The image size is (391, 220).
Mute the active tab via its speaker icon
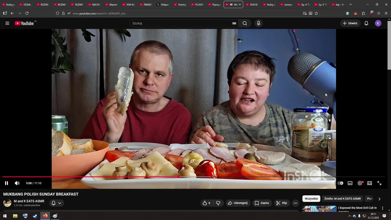[231, 5]
